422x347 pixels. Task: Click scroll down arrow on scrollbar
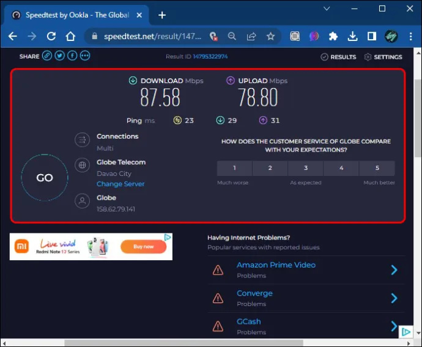click(x=418, y=333)
